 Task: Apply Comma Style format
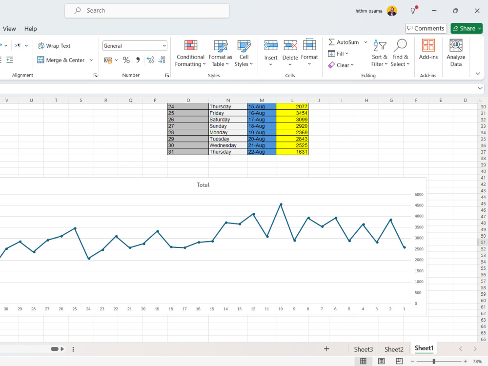coord(138,60)
